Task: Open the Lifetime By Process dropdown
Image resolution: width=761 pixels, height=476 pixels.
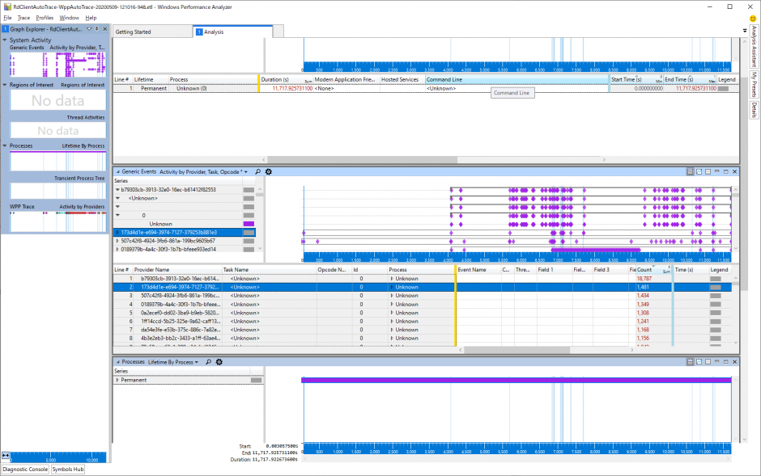Action: pyautogui.click(x=196, y=363)
